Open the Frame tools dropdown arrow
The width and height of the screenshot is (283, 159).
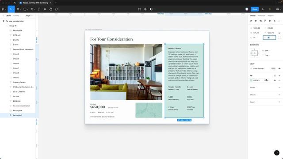pyautogui.click(x=20, y=9)
